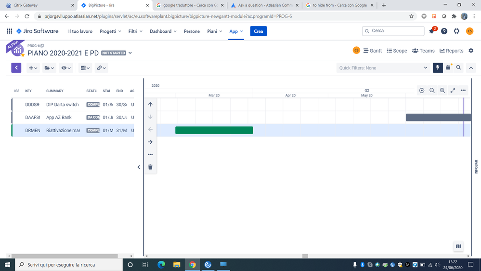This screenshot has height=271, width=481.
Task: Go to Il tuo lavoro
Action: (x=80, y=31)
